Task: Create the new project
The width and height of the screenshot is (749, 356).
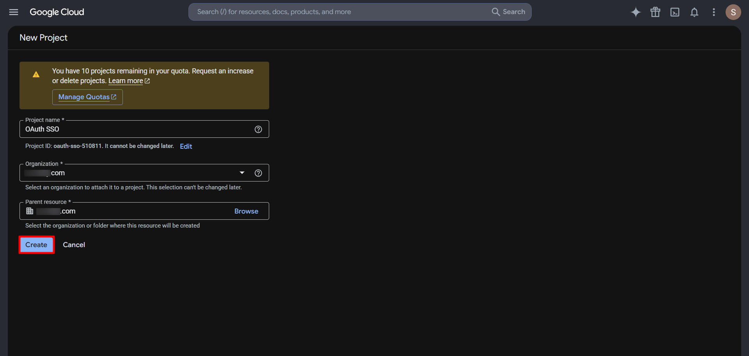Action: [x=36, y=245]
